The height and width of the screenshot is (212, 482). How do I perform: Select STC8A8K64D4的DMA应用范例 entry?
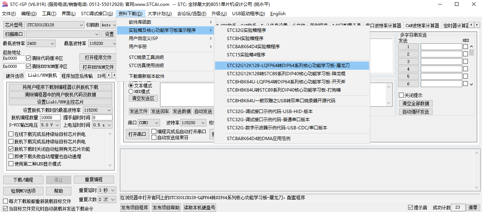[292, 139]
